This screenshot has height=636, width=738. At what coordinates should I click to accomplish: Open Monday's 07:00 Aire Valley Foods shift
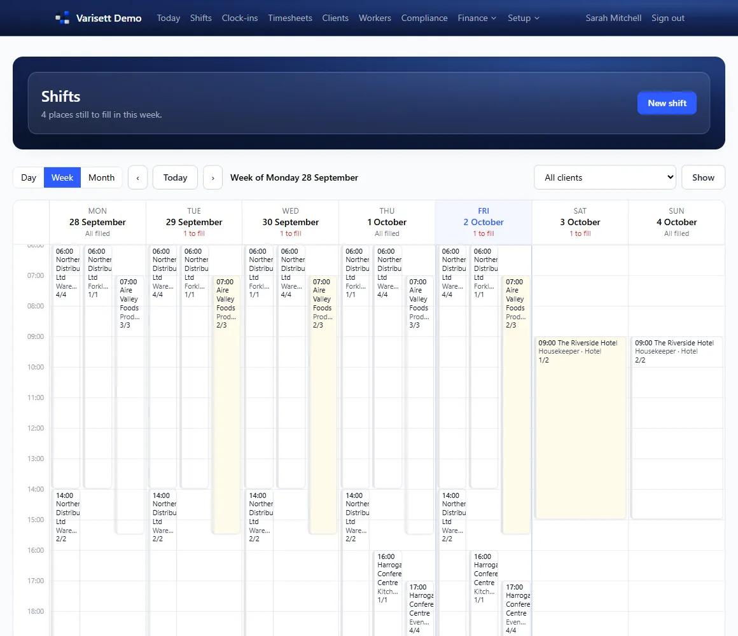pyautogui.click(x=130, y=404)
